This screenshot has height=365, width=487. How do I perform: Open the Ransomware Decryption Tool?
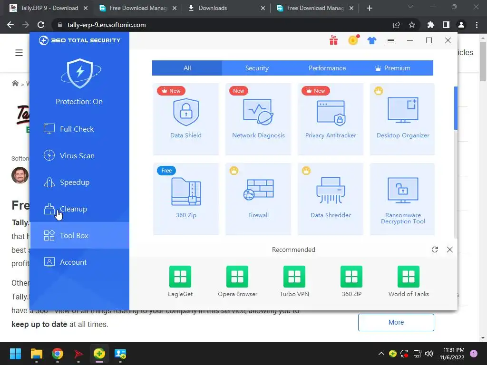pyautogui.click(x=402, y=199)
